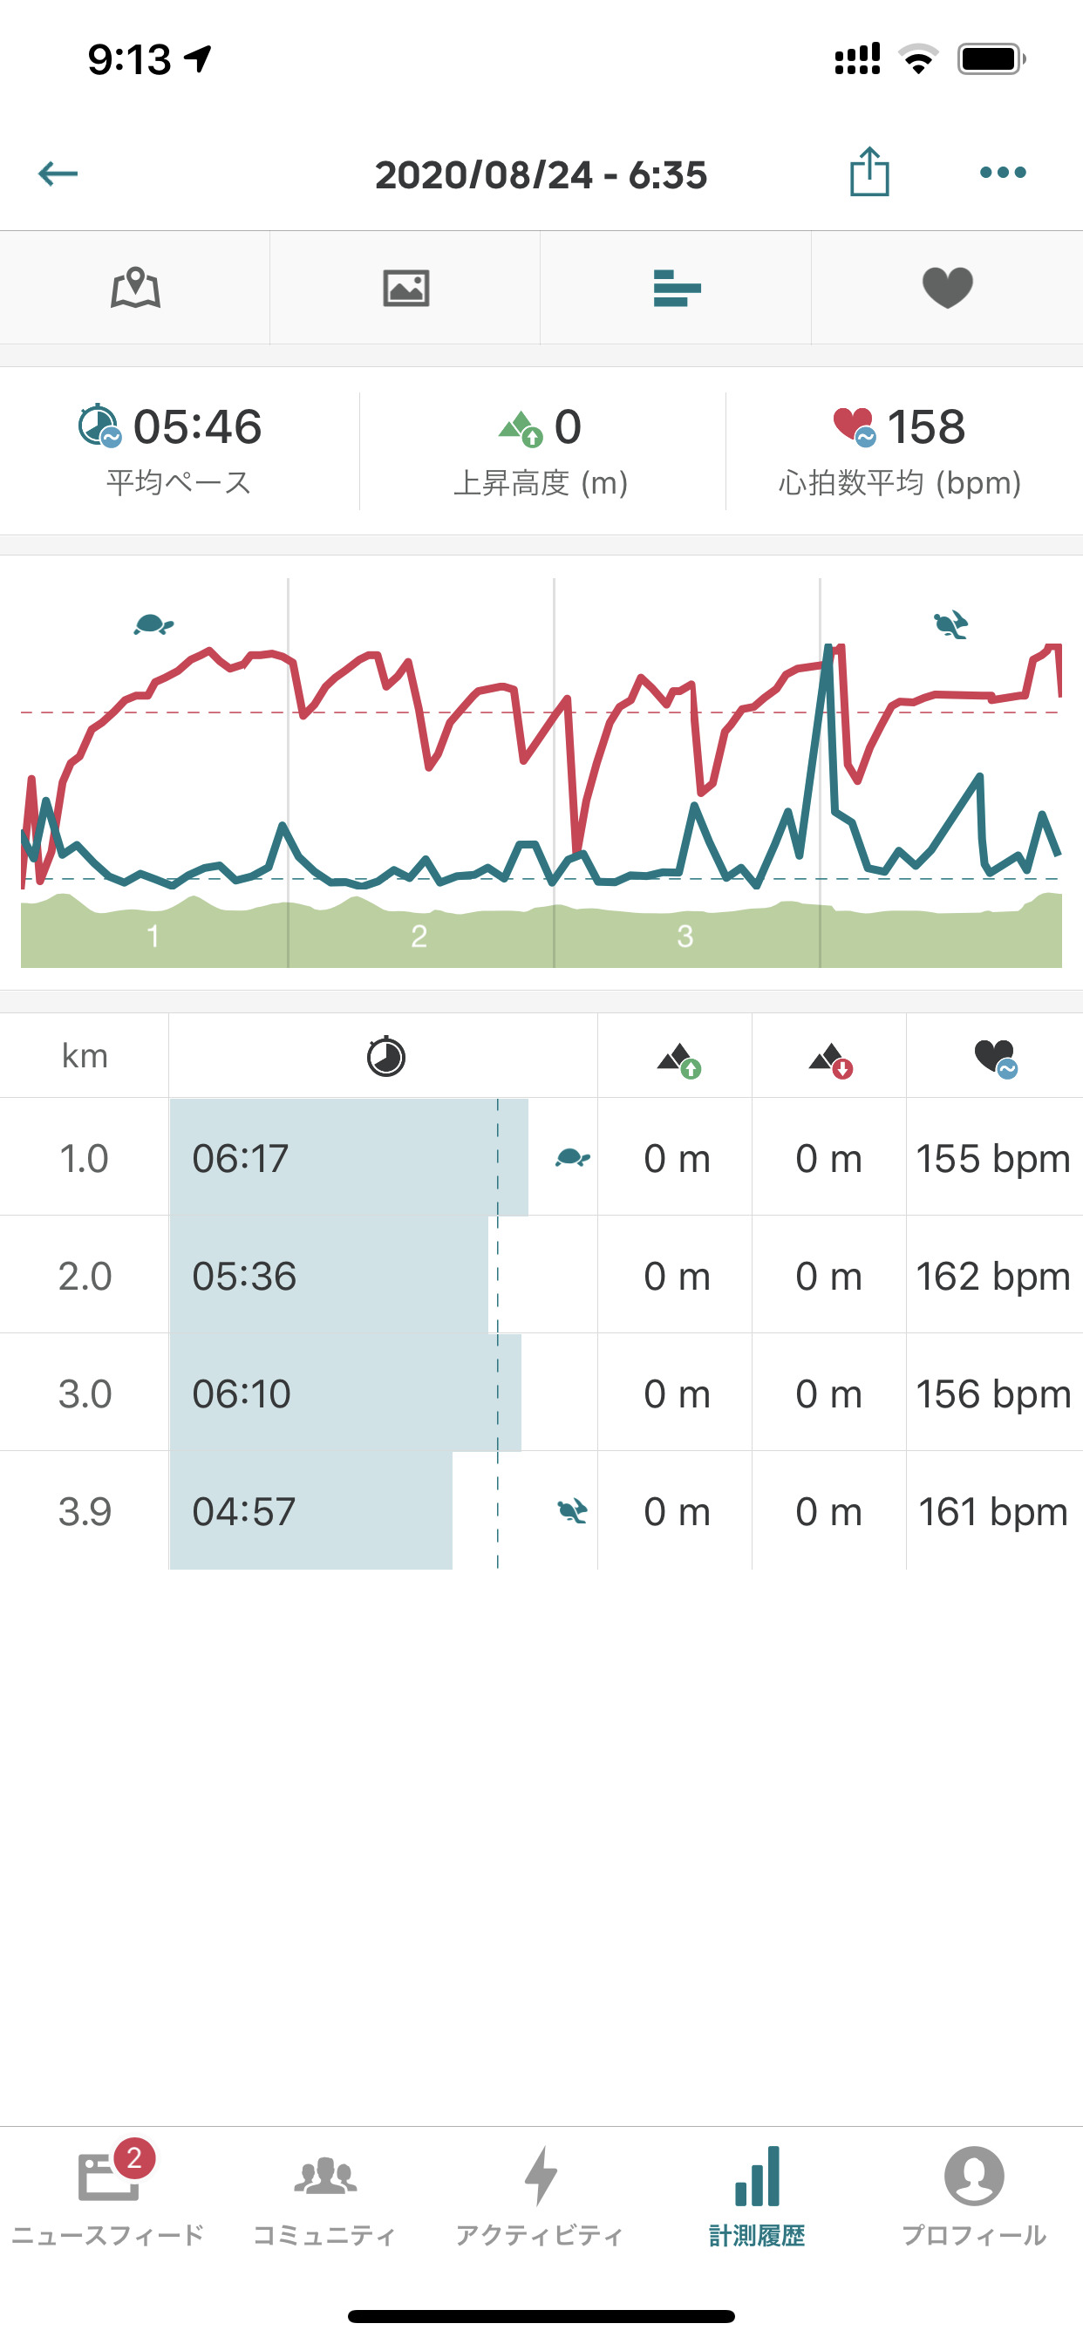The width and height of the screenshot is (1083, 2344).
Task: Select the 2.0 km split row
Action: (541, 1276)
